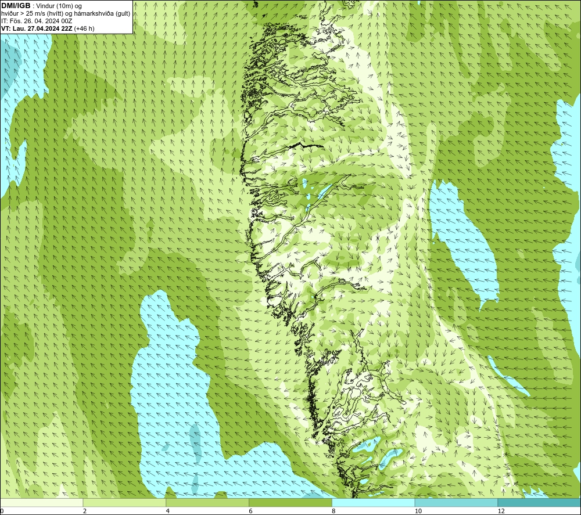Click the '2' label on the wind scale
Viewport: 581px width, 515px height.
pos(85,511)
